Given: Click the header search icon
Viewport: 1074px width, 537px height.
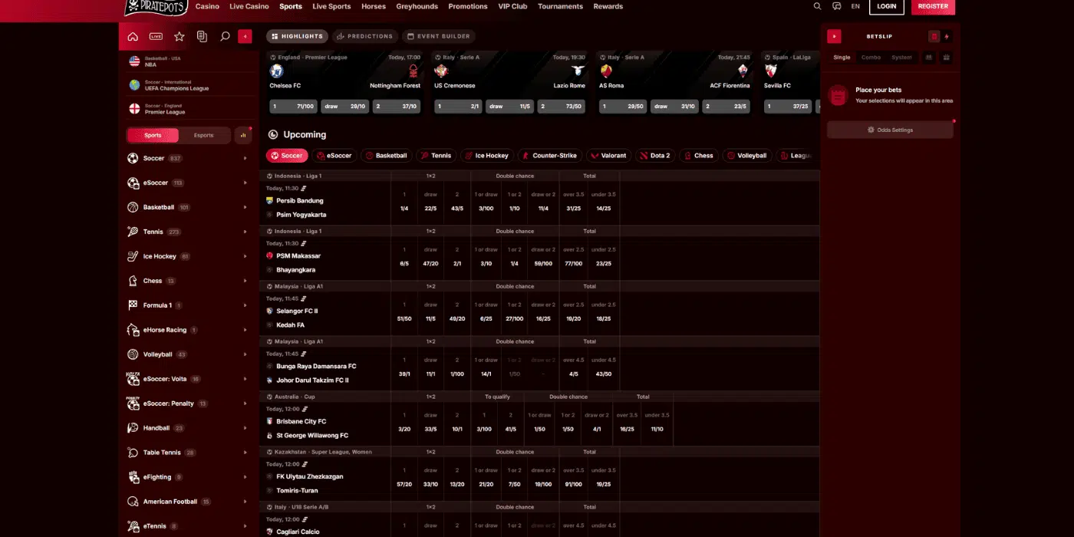Looking at the screenshot, I should (817, 6).
